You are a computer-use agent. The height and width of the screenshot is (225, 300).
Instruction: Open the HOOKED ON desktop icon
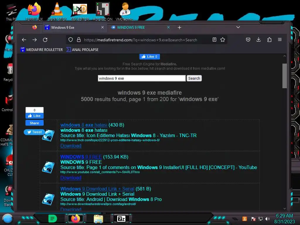pyautogui.click(x=103, y=11)
